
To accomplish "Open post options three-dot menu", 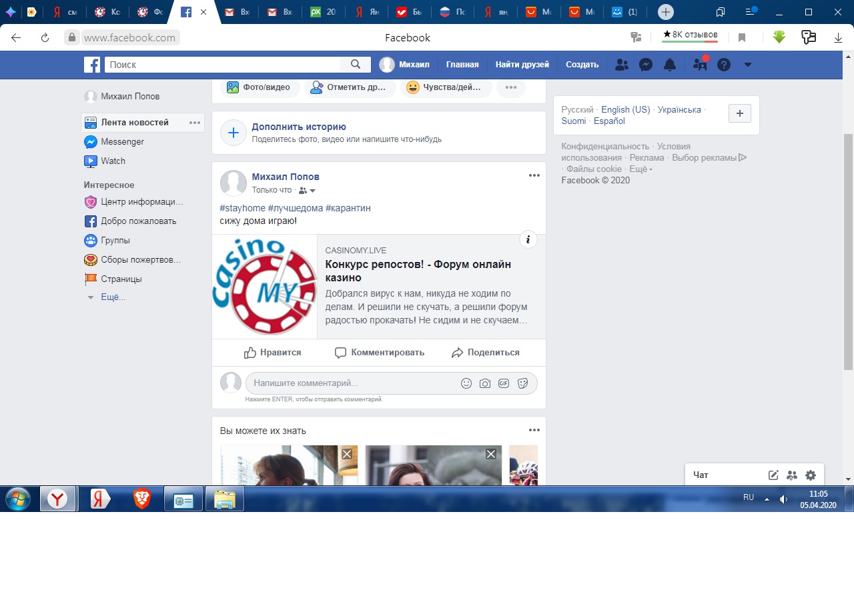I will [x=534, y=175].
